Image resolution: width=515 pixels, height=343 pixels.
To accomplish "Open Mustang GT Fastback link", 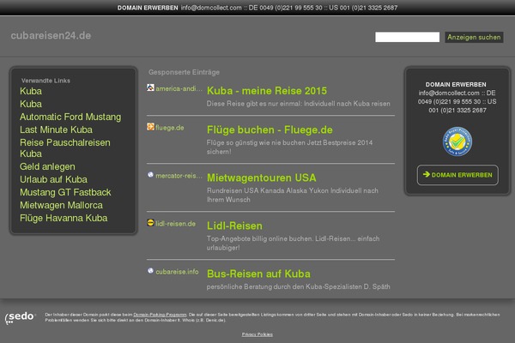I will pyautogui.click(x=65, y=192).
